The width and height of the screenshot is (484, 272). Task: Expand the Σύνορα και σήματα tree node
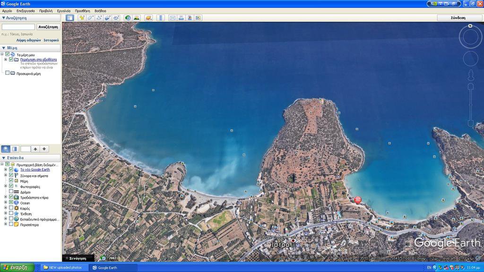[6, 175]
